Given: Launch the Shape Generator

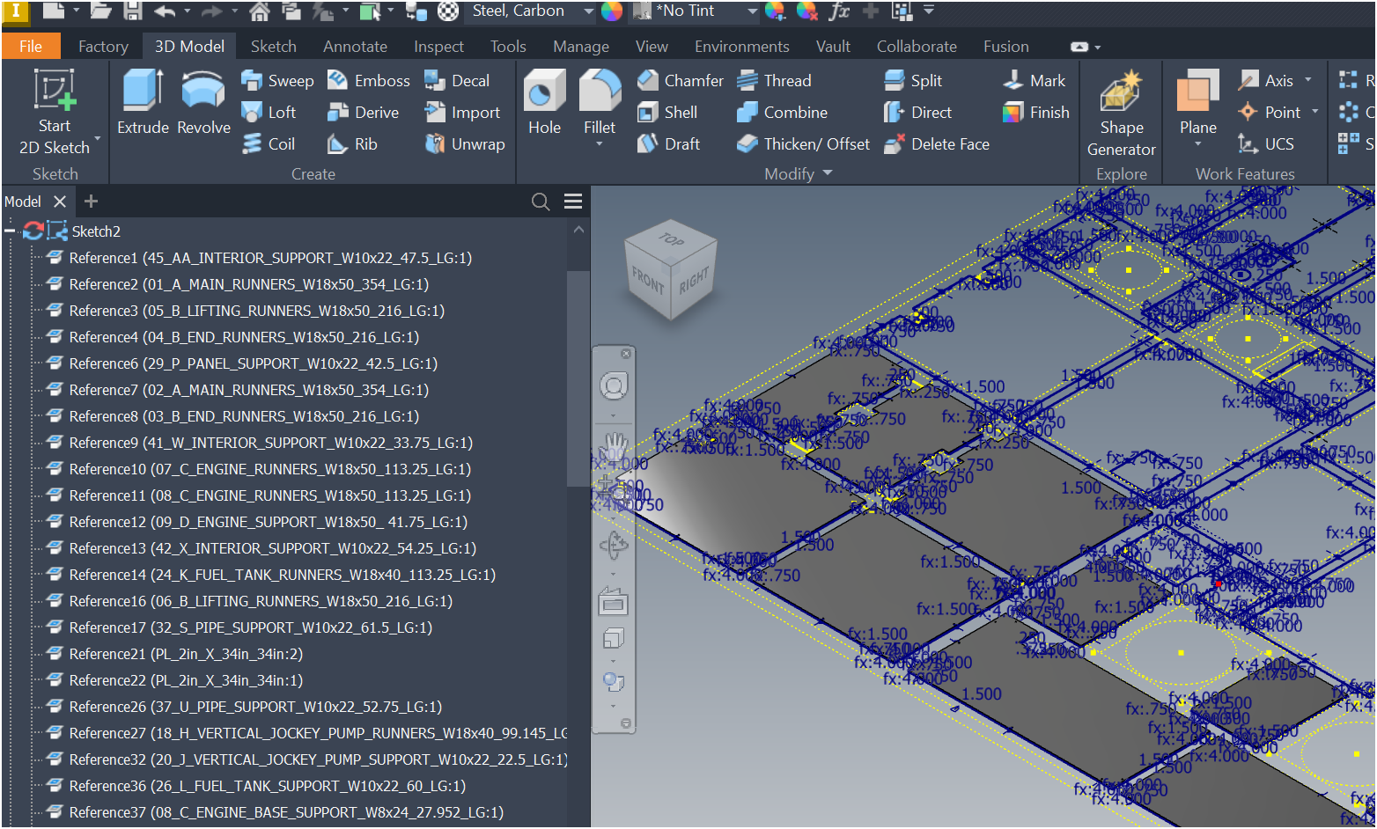Looking at the screenshot, I should click(1120, 110).
